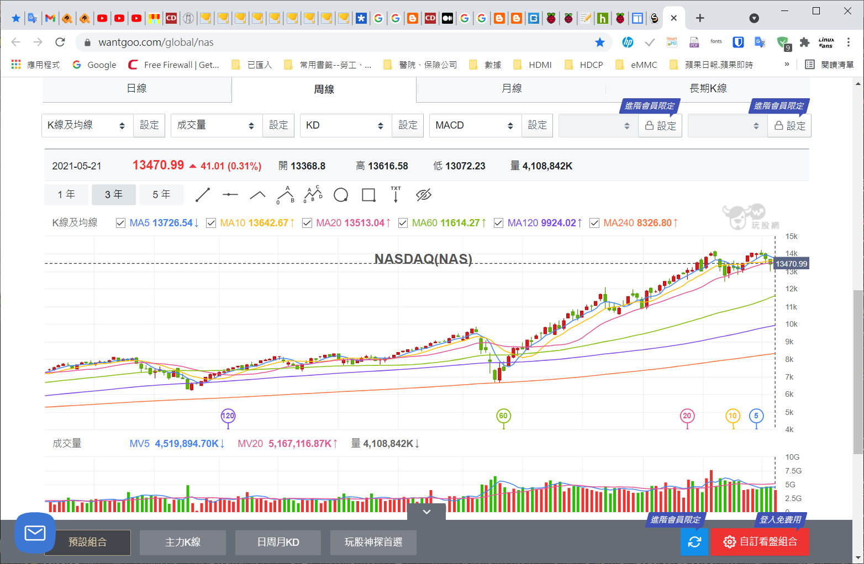Click the 玩股神探首選 button
Image resolution: width=864 pixels, height=564 pixels.
coord(373,542)
